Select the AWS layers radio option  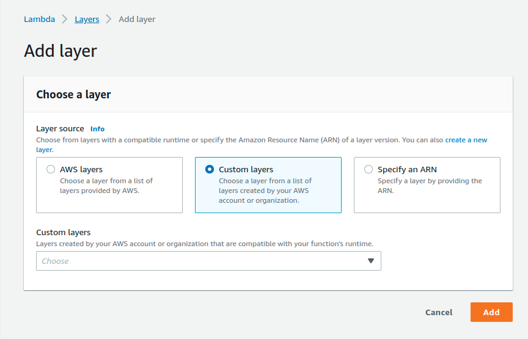[51, 169]
